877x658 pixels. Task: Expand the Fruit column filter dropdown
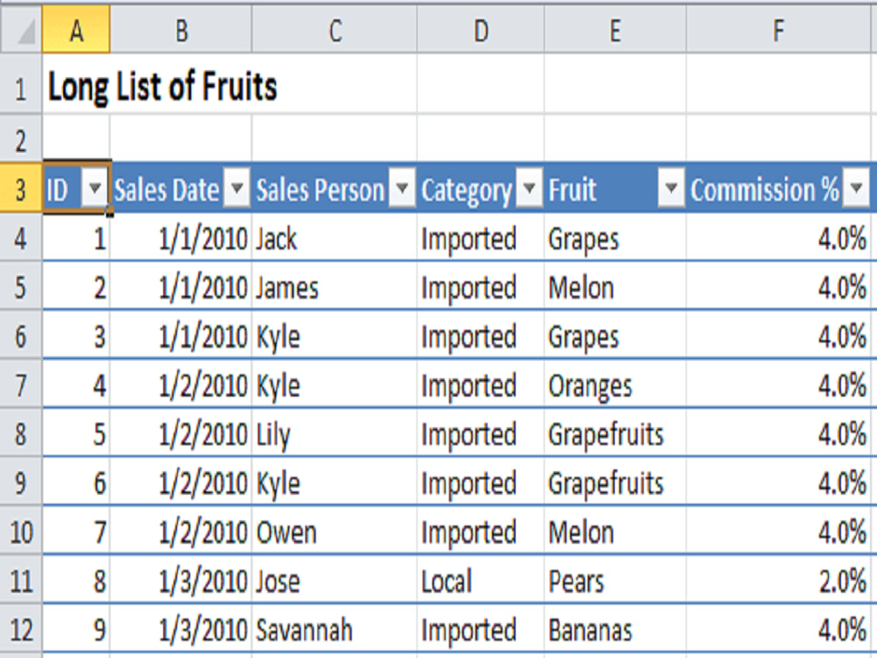[x=671, y=190]
